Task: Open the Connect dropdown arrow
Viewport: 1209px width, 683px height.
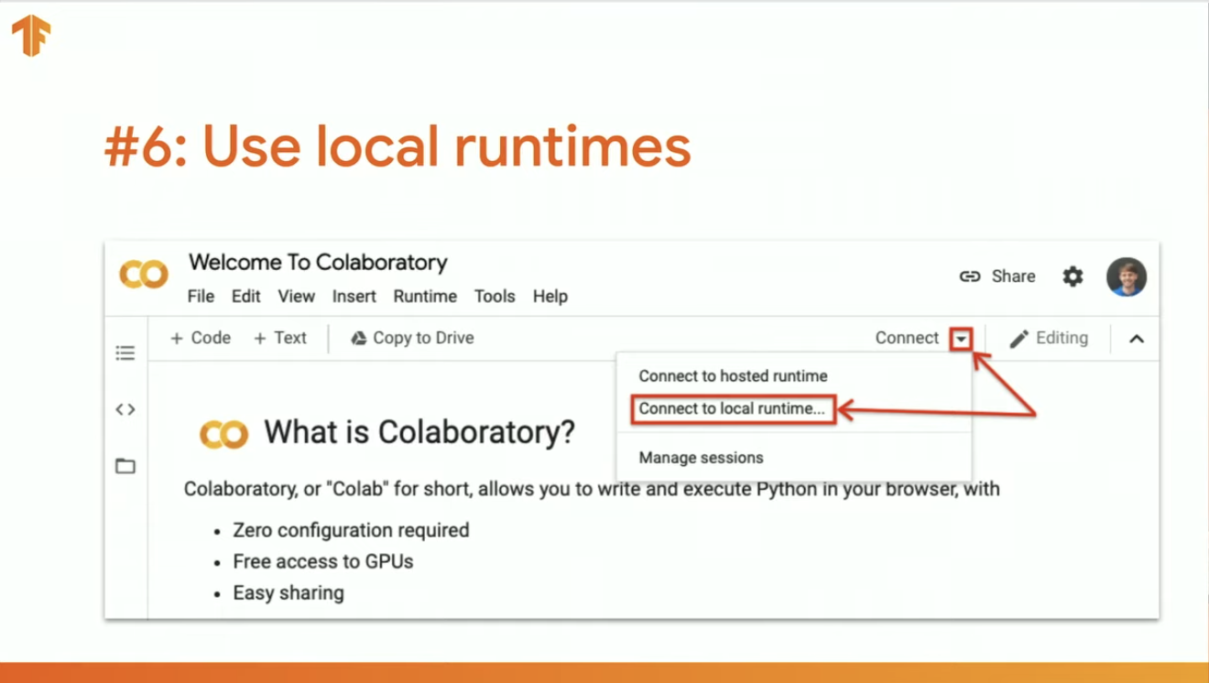Action: 961,339
